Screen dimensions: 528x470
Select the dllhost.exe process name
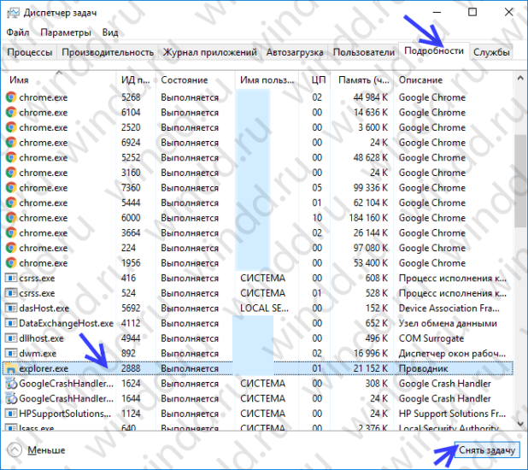[x=41, y=338]
